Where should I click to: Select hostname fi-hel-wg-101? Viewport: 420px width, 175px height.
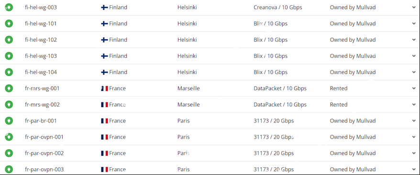41,23
